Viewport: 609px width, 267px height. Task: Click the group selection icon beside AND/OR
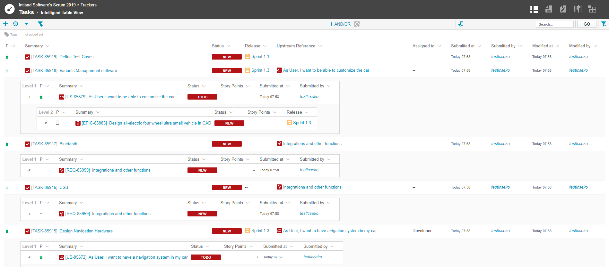(357, 24)
